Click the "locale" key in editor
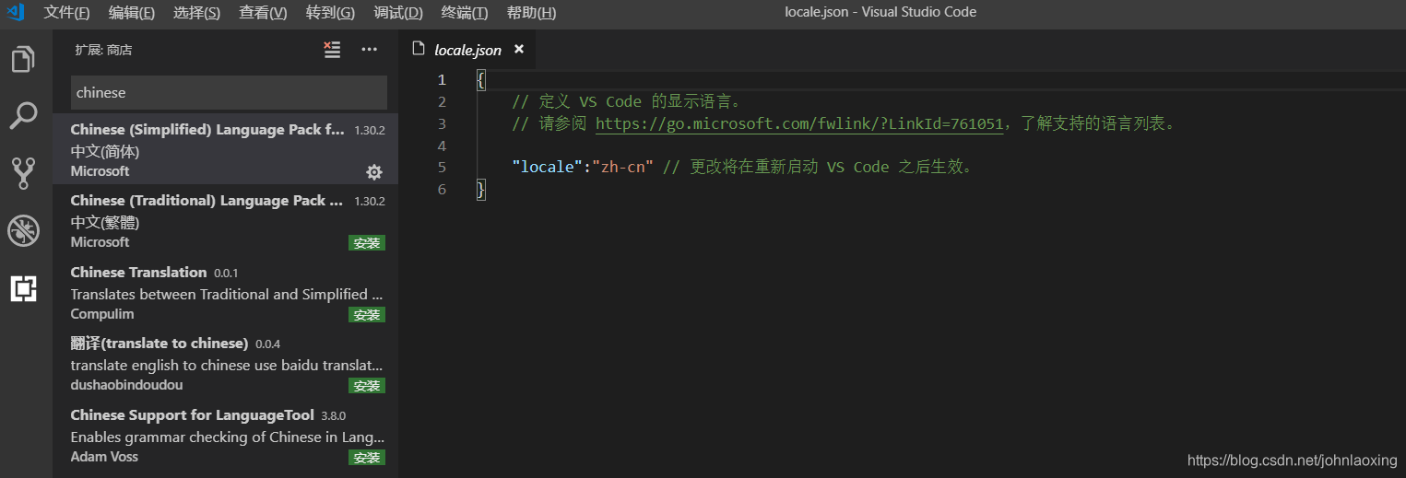Screen dimensions: 1406x478 (x=549, y=167)
